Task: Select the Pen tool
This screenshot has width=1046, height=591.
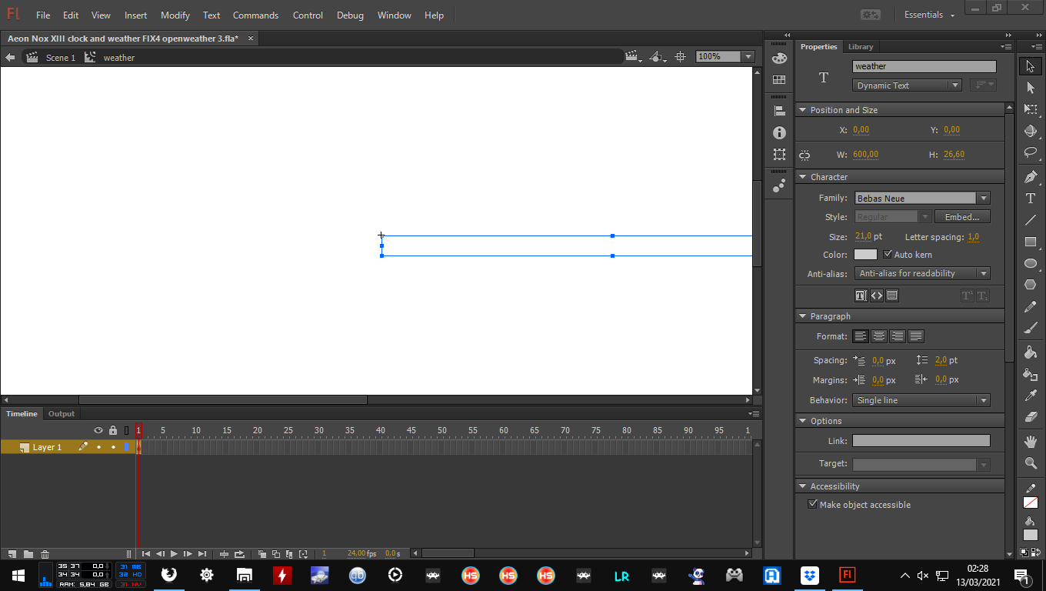Action: point(1031,177)
